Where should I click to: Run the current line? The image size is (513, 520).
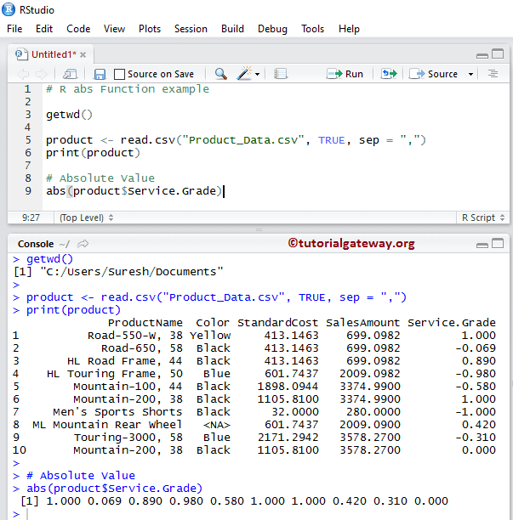click(x=345, y=74)
